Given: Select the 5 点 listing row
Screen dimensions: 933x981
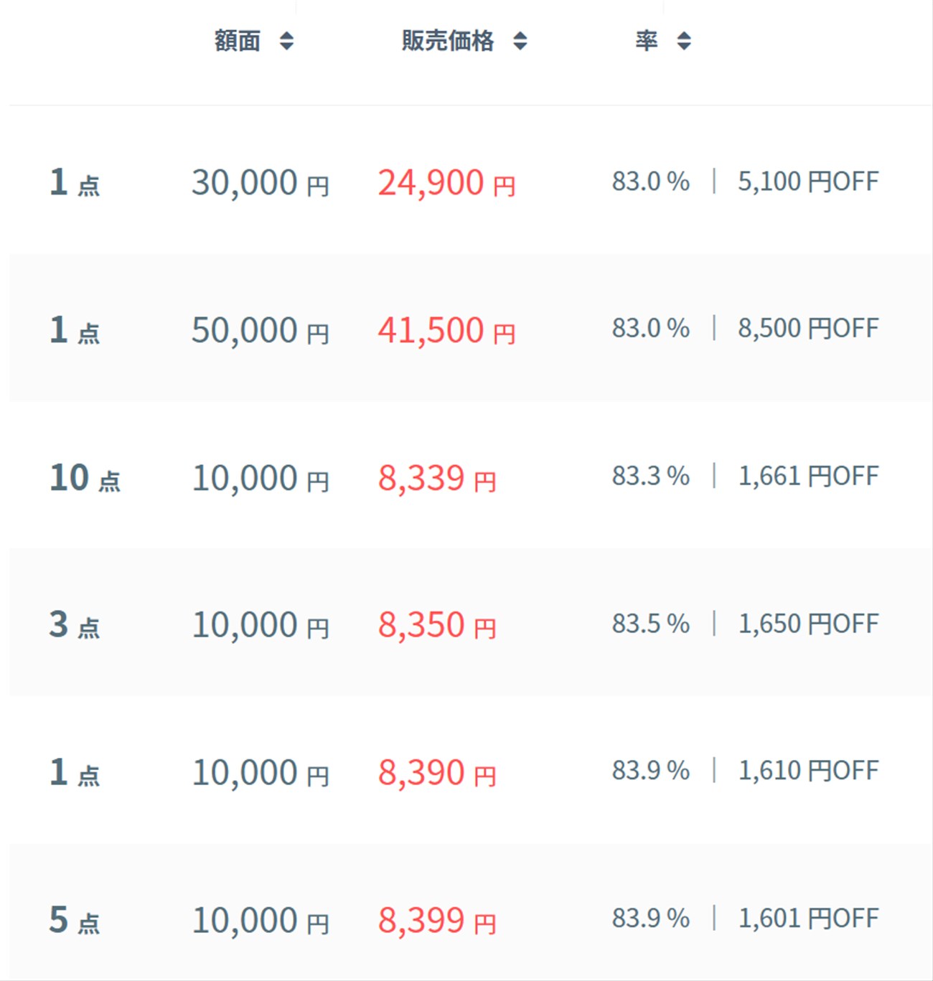Looking at the screenshot, I should click(x=470, y=912).
